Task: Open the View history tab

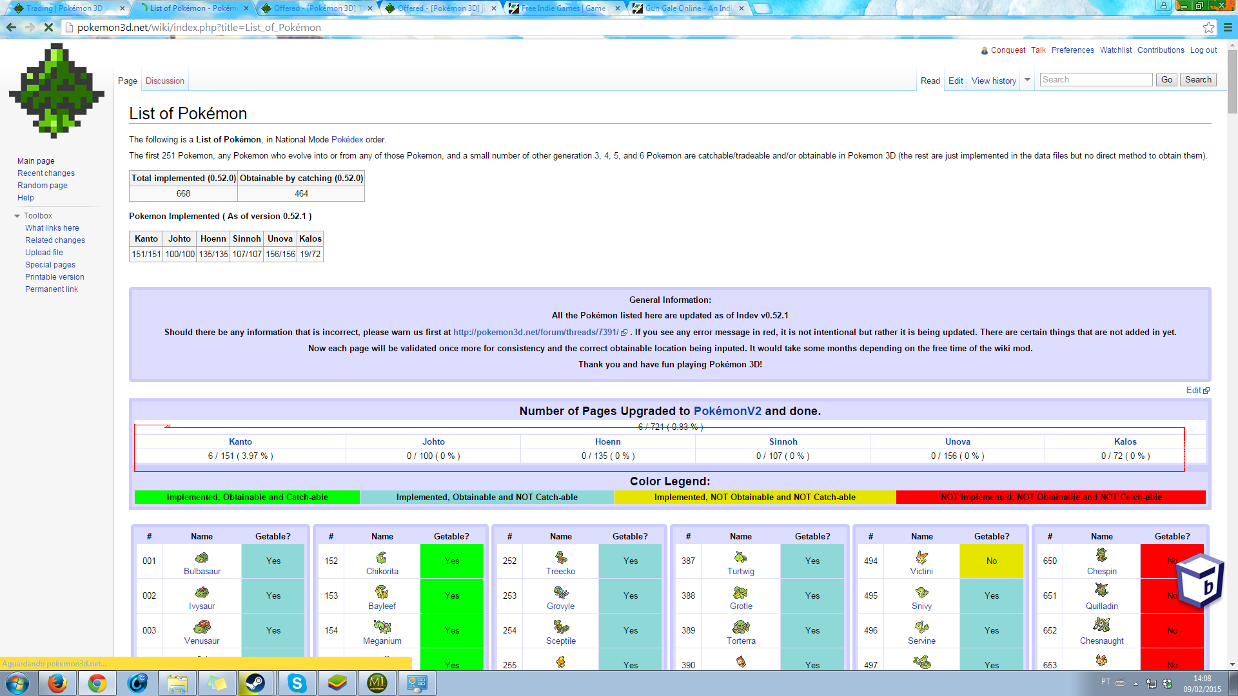Action: click(x=994, y=81)
